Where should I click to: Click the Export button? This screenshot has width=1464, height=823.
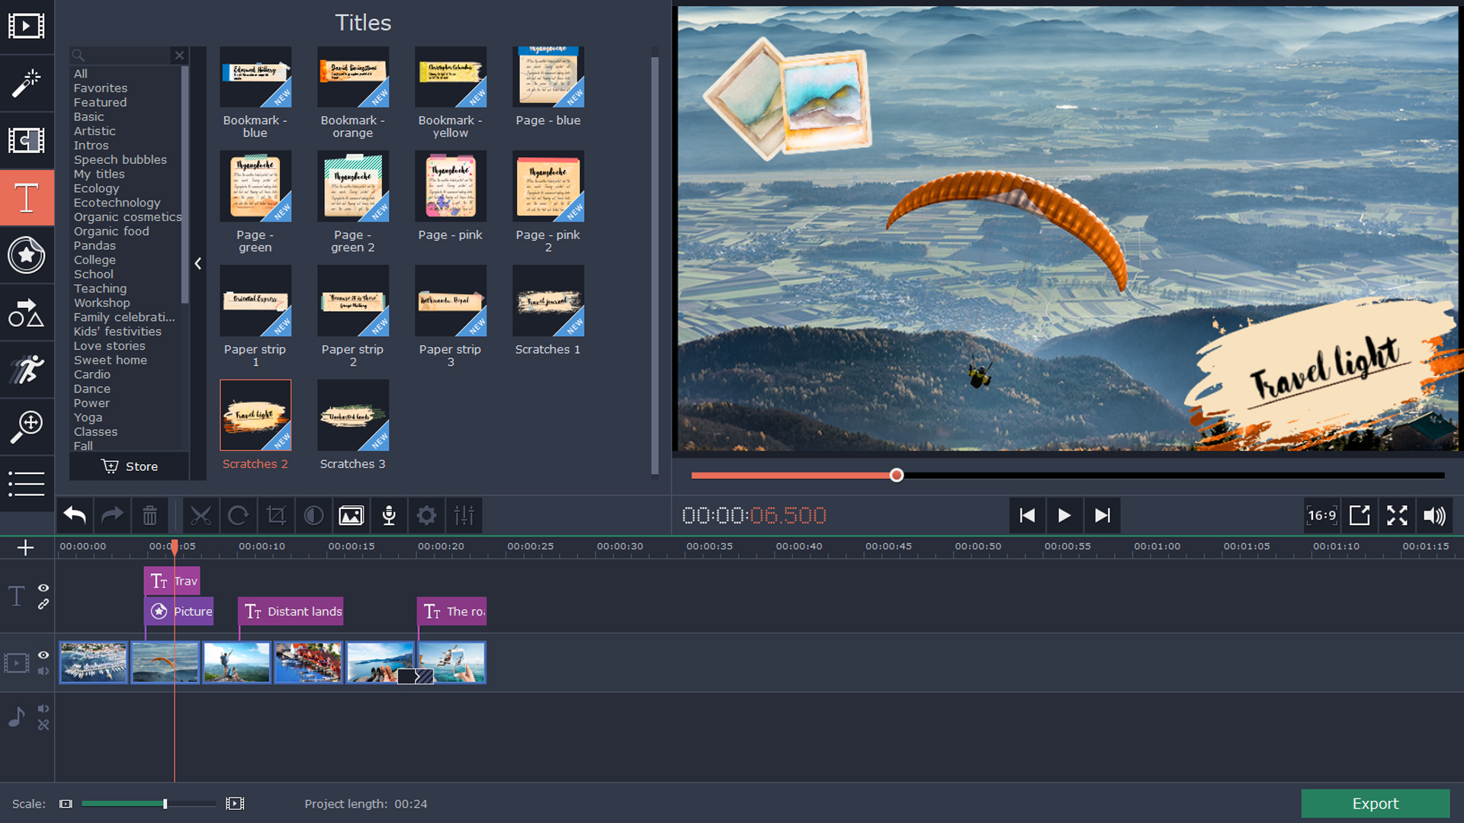click(1375, 803)
